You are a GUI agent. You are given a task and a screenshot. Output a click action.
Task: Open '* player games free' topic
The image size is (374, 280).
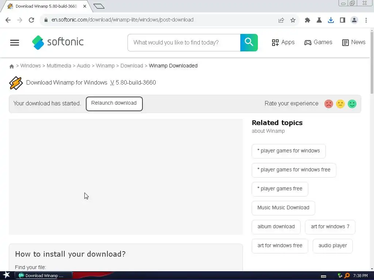(x=280, y=189)
